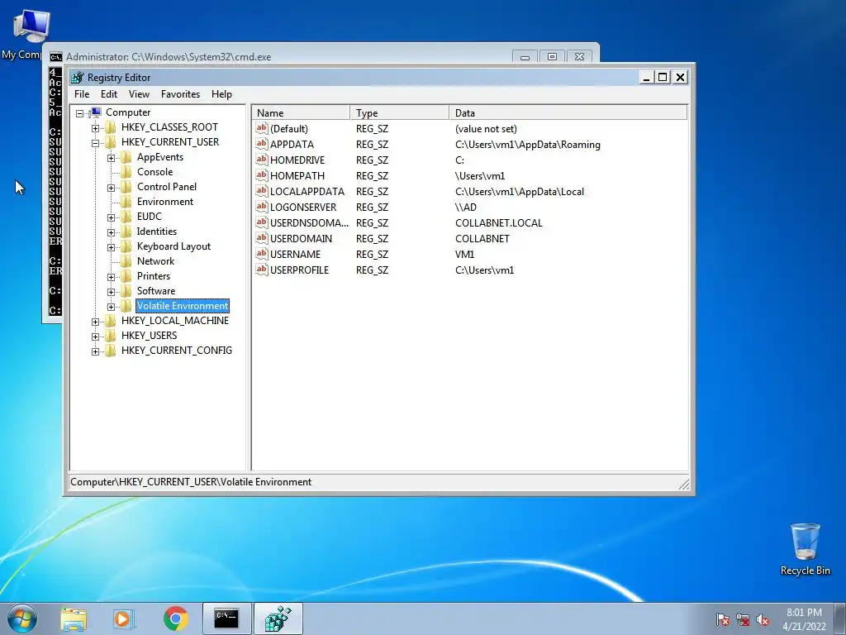
Task: Click the COLLABNET.LOCAL data cell
Action: (498, 223)
